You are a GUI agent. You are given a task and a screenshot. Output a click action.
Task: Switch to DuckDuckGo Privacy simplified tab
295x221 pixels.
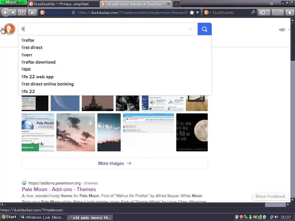(x=64, y=4)
